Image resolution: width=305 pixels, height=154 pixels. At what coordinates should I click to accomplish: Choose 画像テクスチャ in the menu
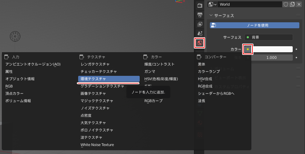click(93, 93)
